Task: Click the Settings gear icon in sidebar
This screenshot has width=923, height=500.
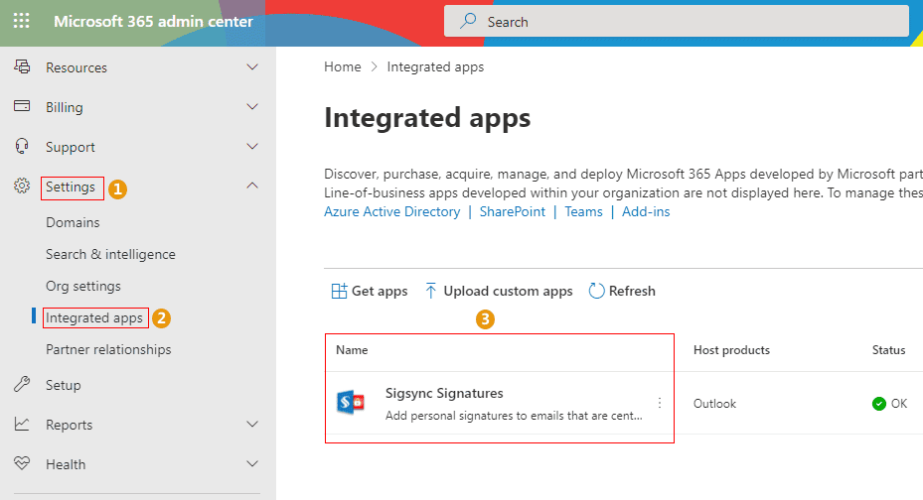Action: (x=21, y=187)
